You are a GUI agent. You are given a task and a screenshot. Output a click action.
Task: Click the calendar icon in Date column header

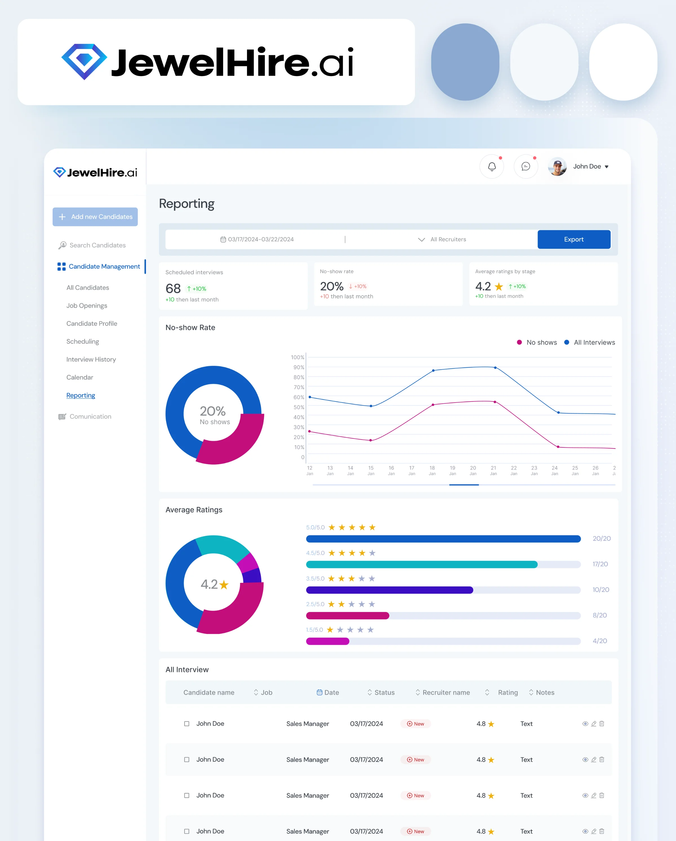pos(319,693)
